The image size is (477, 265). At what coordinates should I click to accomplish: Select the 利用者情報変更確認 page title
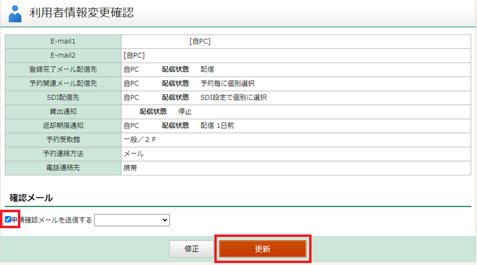[x=82, y=13]
